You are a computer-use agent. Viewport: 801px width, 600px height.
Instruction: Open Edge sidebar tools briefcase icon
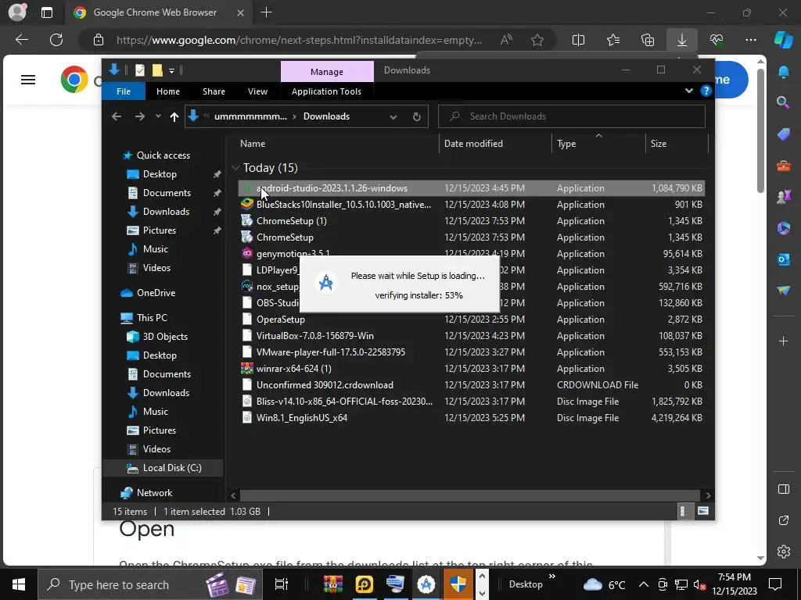(x=783, y=166)
